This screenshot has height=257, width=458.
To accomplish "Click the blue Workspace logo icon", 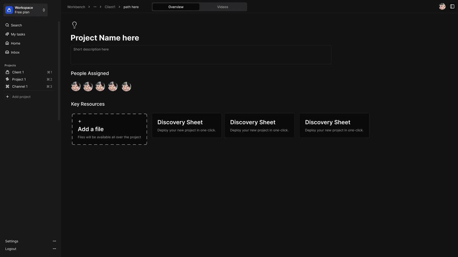I will coord(9,10).
